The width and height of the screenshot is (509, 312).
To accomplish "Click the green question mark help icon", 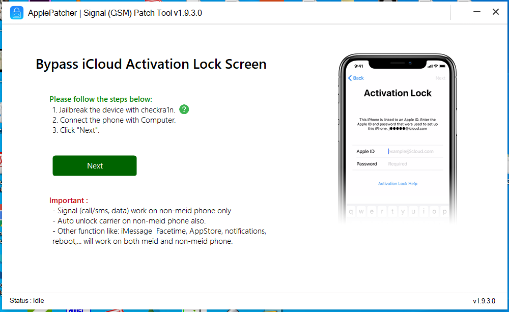I will point(184,109).
